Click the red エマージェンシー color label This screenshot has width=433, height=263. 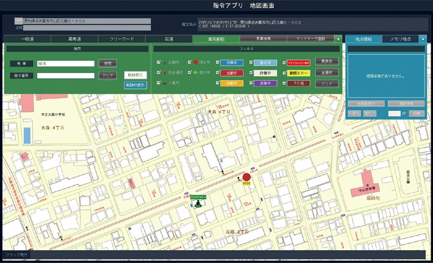(299, 63)
